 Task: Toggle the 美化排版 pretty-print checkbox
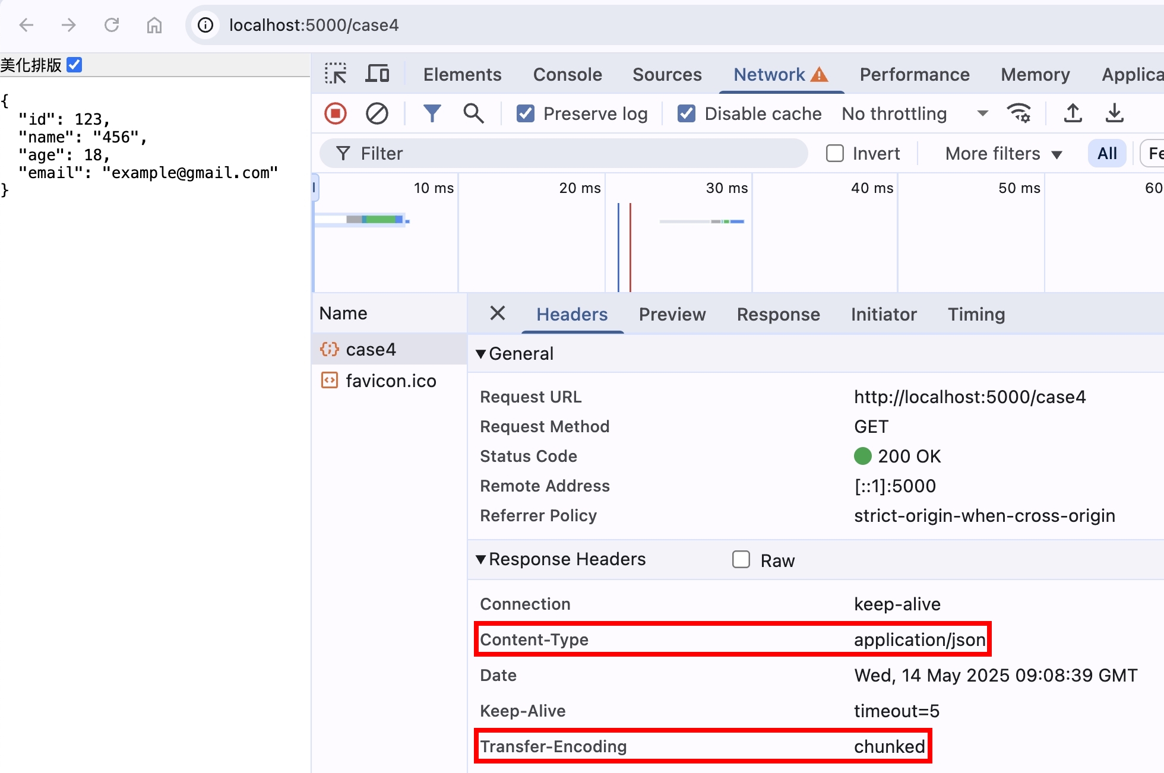pyautogui.click(x=74, y=65)
